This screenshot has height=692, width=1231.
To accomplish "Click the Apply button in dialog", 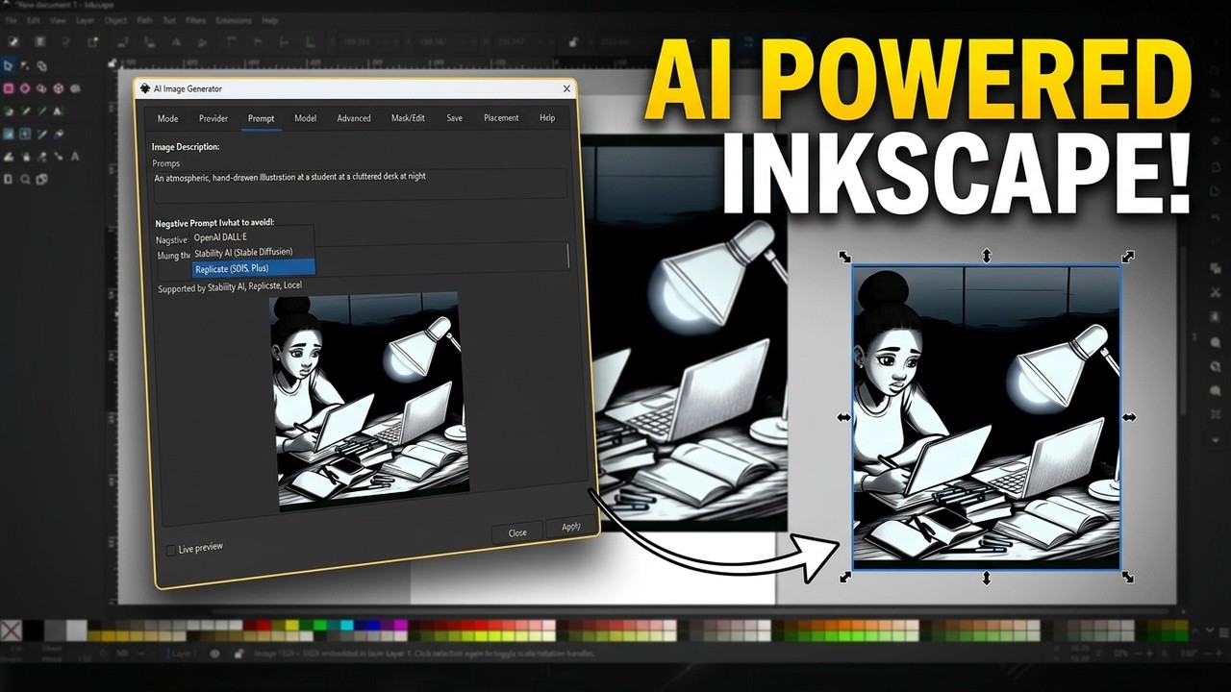I will point(571,527).
